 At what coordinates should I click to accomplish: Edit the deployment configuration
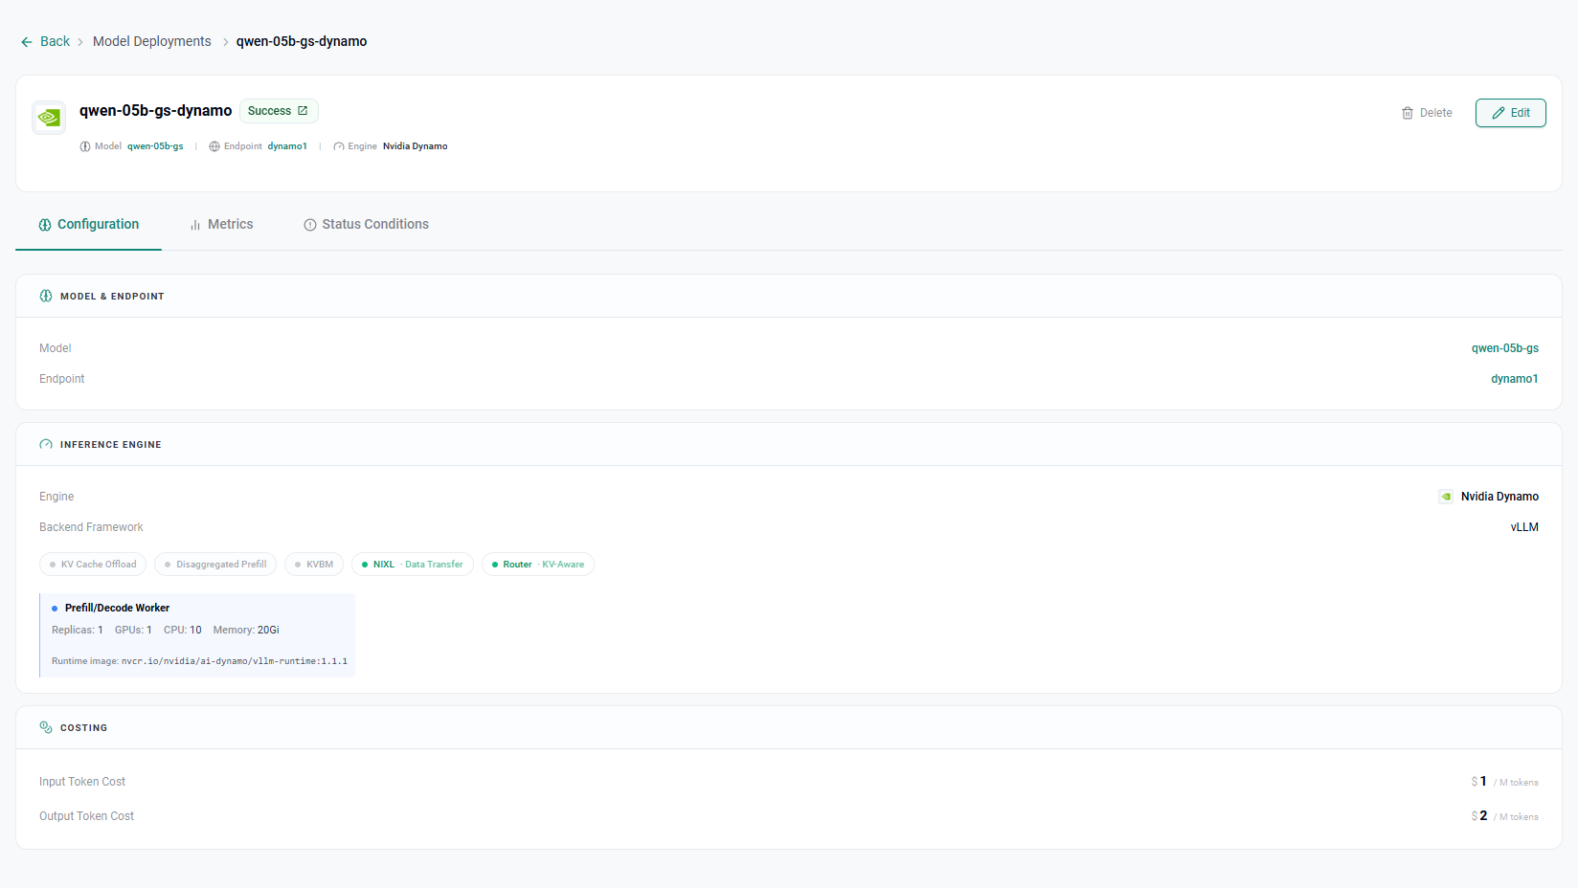pos(1511,113)
